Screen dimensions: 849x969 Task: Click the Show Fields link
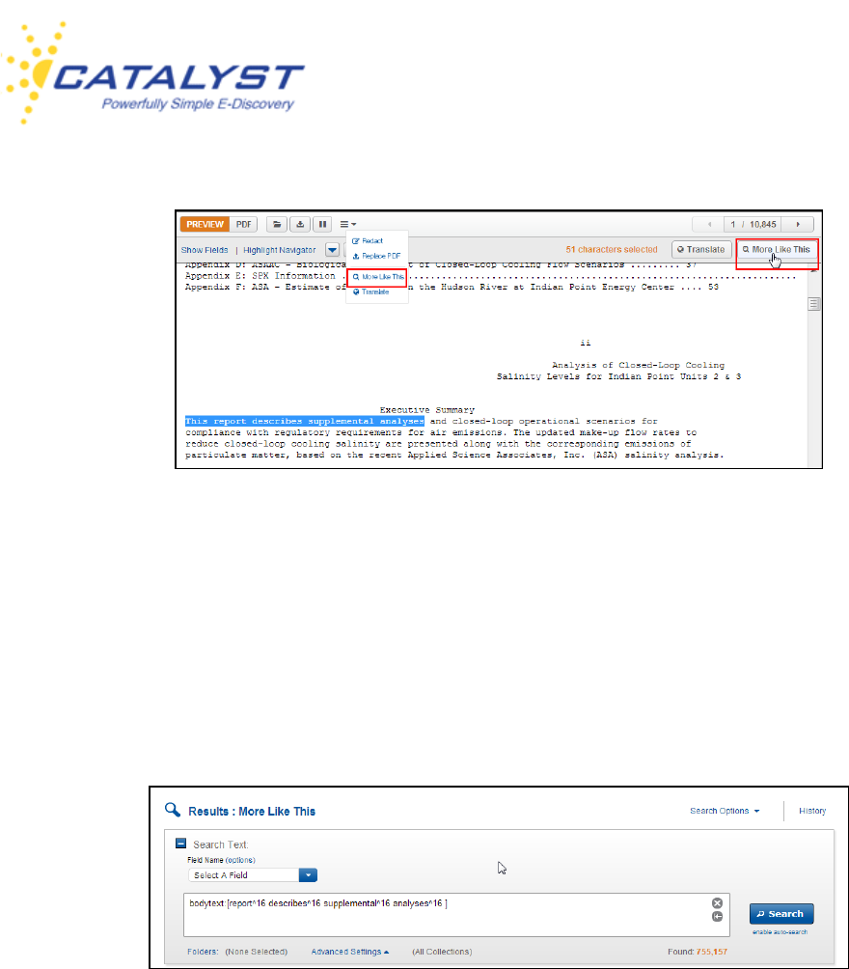click(205, 250)
